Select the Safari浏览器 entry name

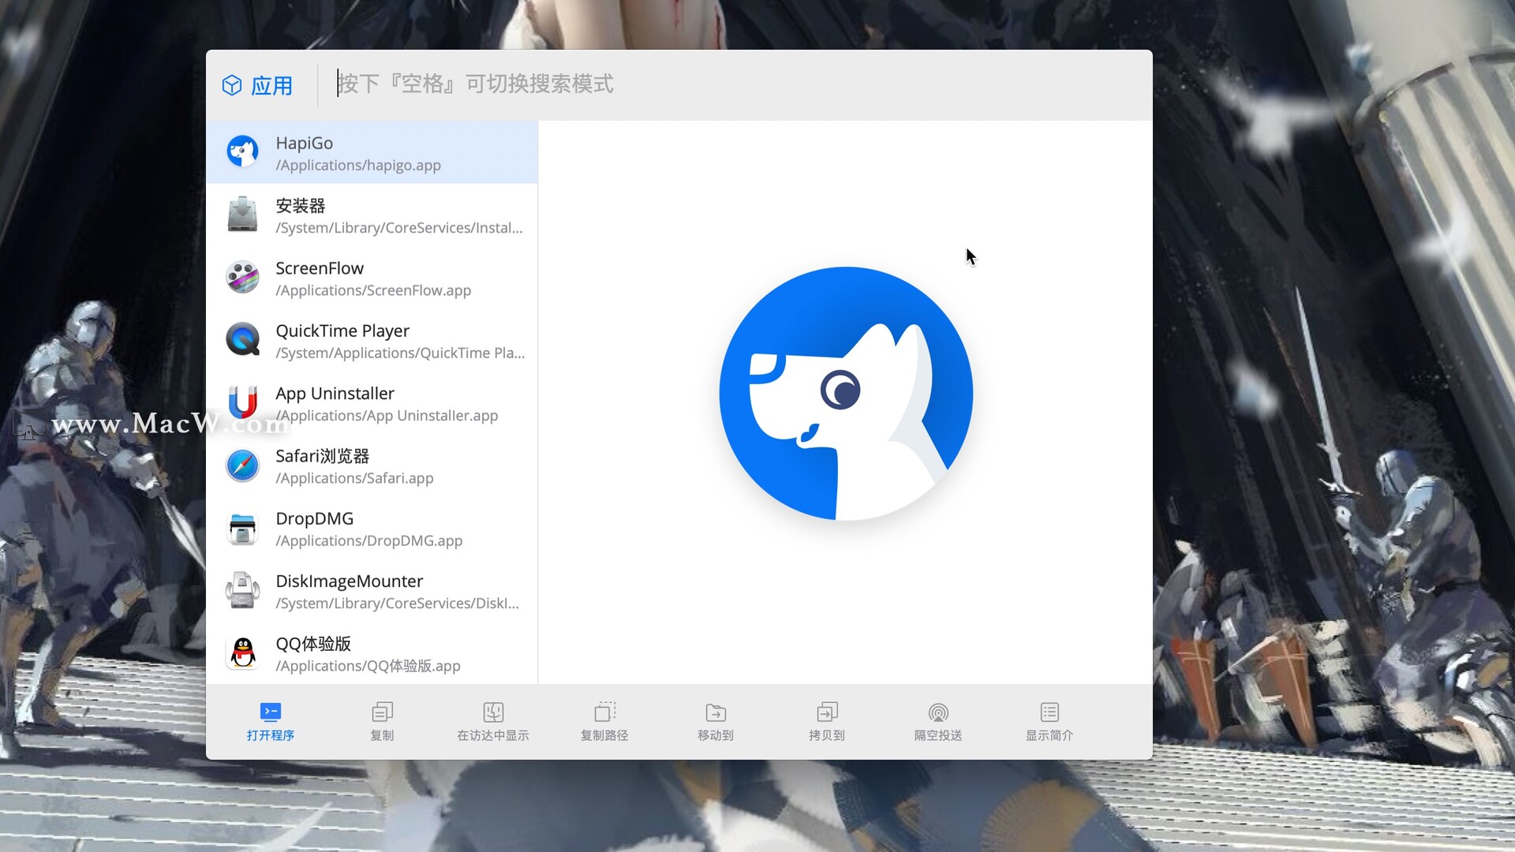323,456
